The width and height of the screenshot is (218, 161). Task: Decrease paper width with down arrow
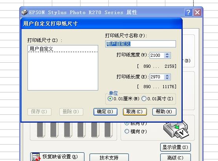[167, 57]
